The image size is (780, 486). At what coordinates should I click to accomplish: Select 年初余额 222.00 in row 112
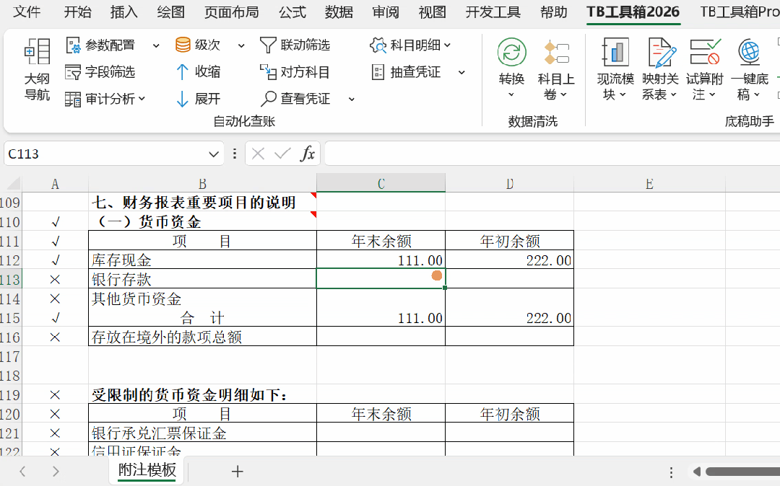click(509, 260)
